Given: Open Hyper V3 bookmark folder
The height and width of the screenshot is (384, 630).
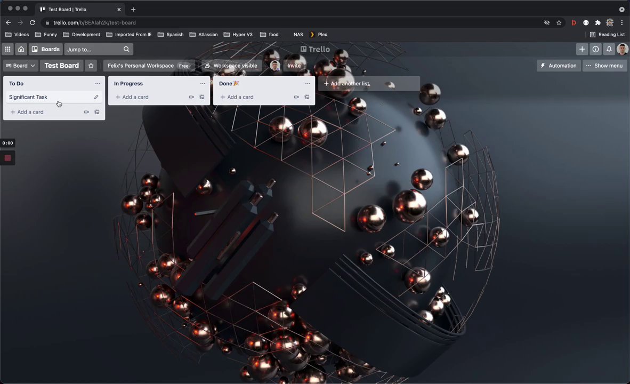Looking at the screenshot, I should click(x=238, y=35).
